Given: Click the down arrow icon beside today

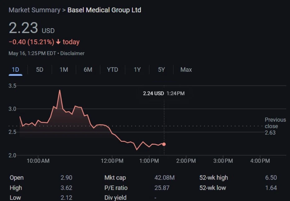Looking at the screenshot, I should [58, 42].
